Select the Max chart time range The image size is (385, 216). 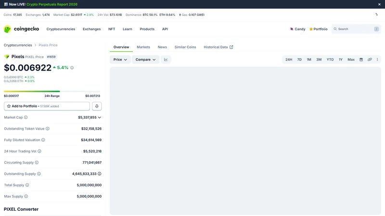351,60
